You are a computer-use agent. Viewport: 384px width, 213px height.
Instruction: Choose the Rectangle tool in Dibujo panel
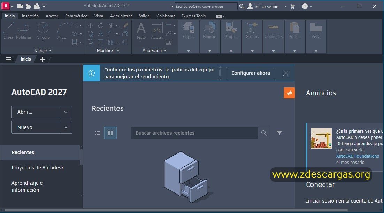point(75,25)
